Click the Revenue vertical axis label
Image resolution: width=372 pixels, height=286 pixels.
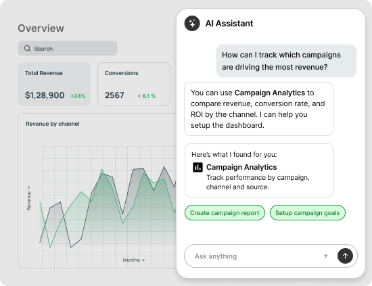point(28,198)
